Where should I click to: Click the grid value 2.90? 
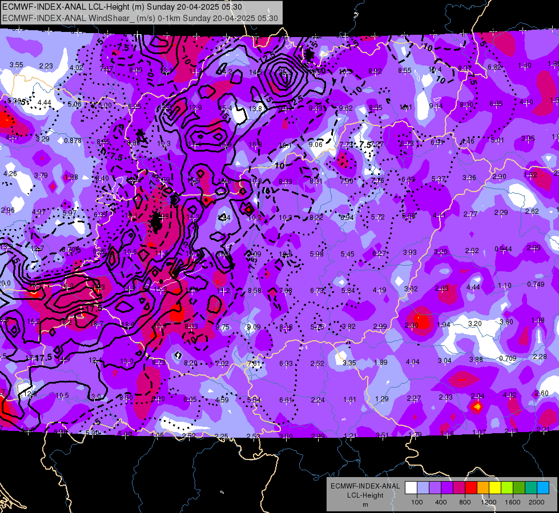point(500,177)
